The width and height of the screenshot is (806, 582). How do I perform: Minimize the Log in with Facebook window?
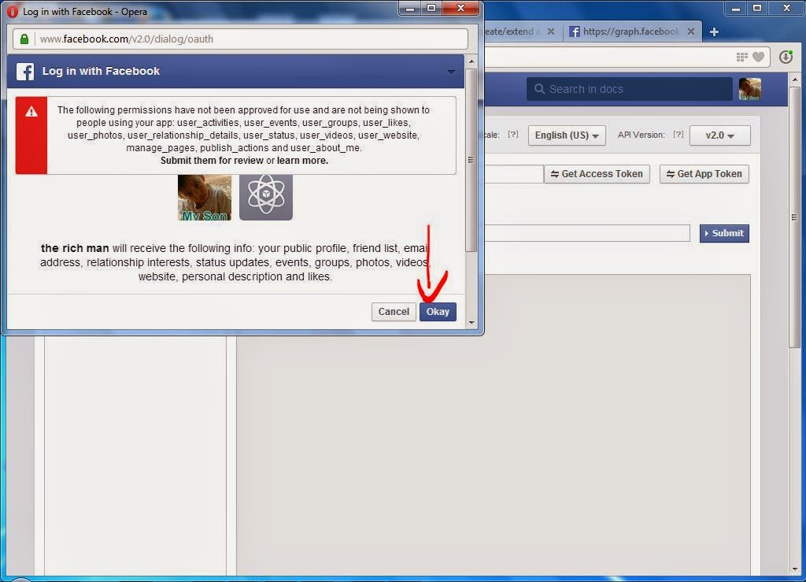(410, 8)
